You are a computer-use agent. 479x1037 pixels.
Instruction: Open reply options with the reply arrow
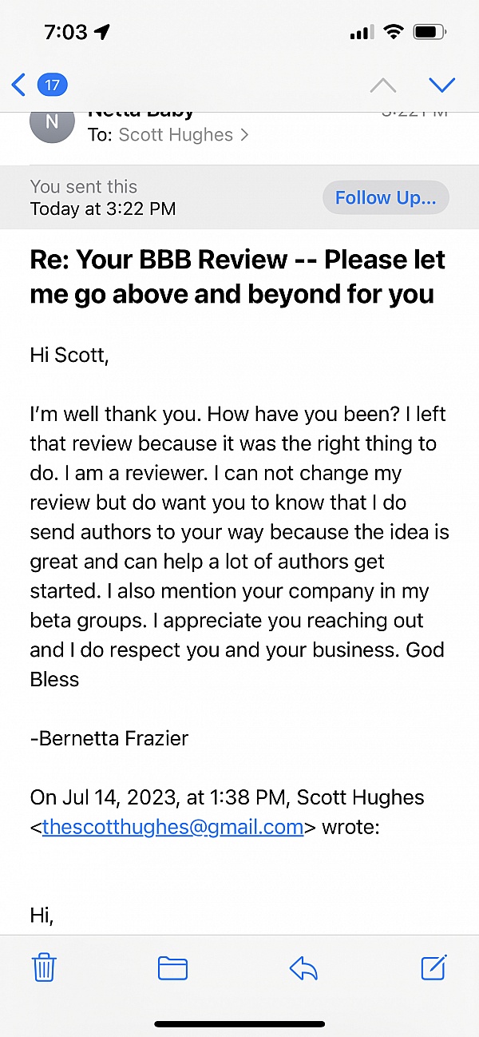pyautogui.click(x=303, y=968)
